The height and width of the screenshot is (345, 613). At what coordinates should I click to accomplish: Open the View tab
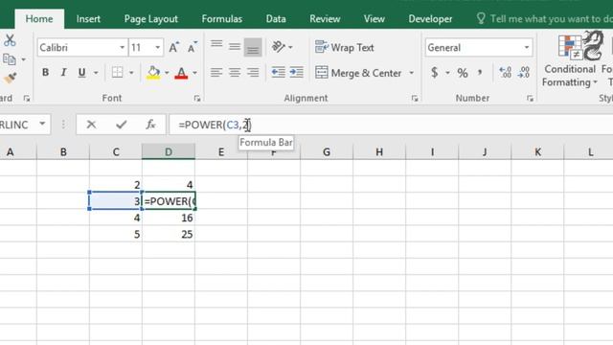pyautogui.click(x=374, y=19)
